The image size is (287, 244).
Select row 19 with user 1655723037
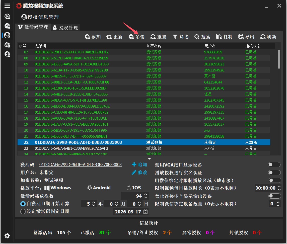tap(144, 124)
